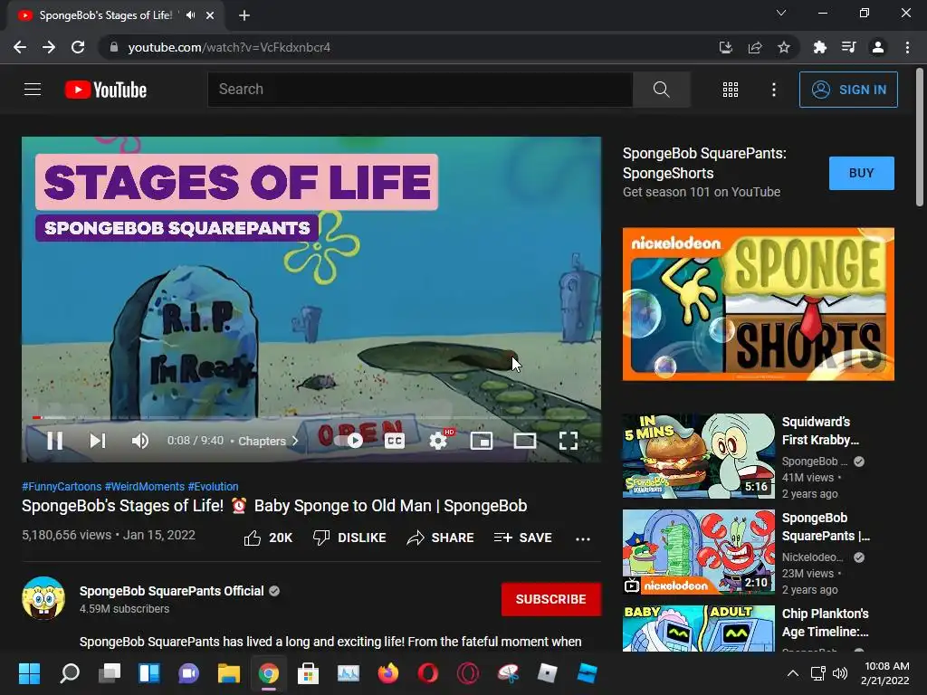Open Chip Plankton's Age Timeline video title
The width and height of the screenshot is (927, 695).
(826, 623)
